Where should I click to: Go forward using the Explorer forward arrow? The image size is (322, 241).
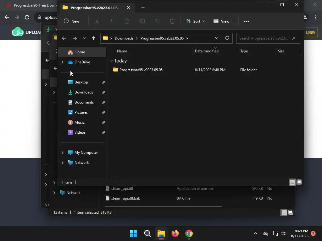coord(75,38)
